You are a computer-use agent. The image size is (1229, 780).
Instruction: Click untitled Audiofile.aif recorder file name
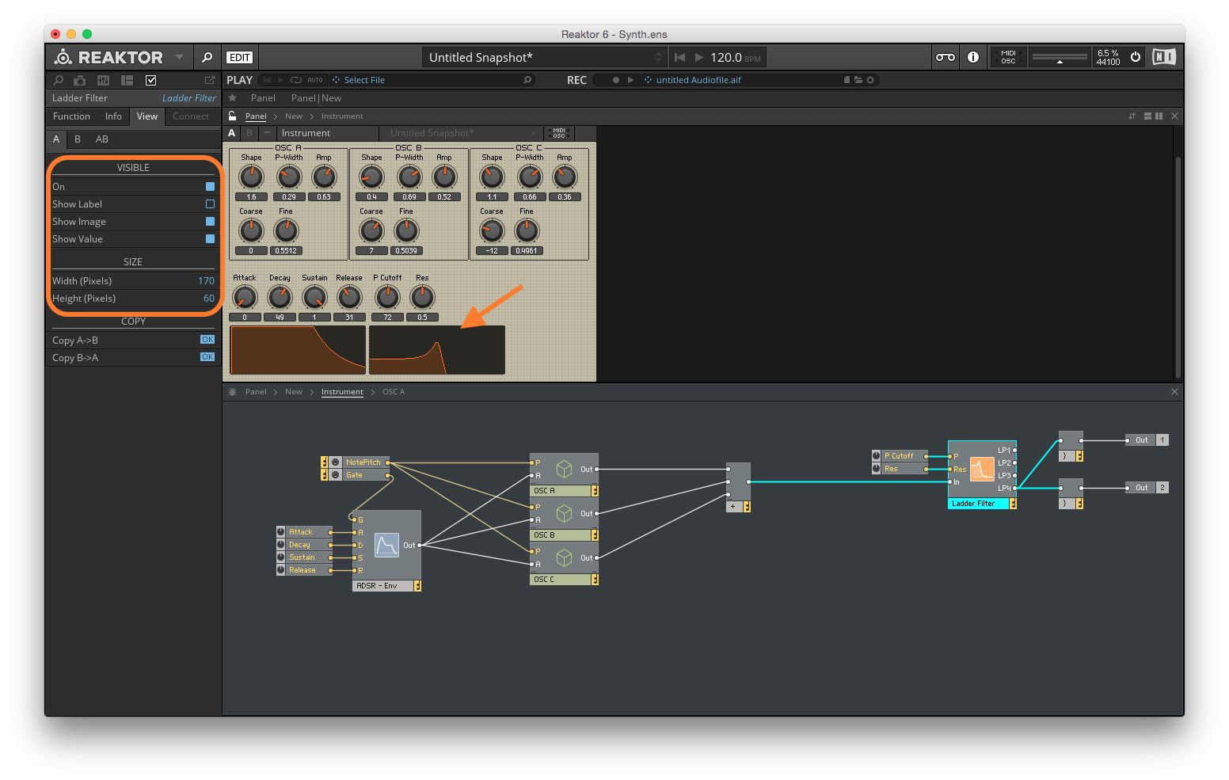click(x=698, y=80)
